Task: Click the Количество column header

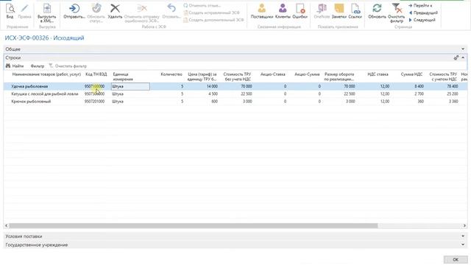Action: [x=171, y=74]
